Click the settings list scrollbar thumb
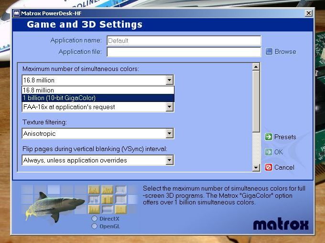Viewport: 325px width, 243px height. click(256, 101)
